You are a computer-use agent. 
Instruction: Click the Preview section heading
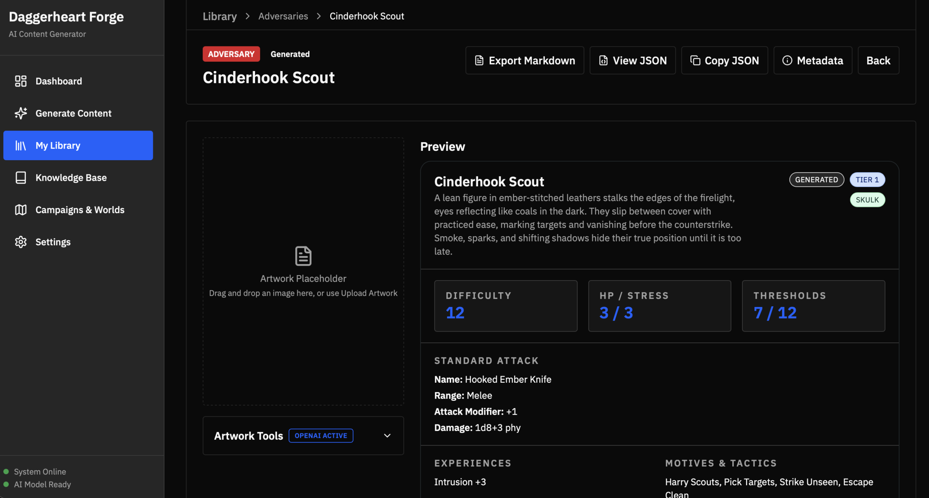(442, 146)
